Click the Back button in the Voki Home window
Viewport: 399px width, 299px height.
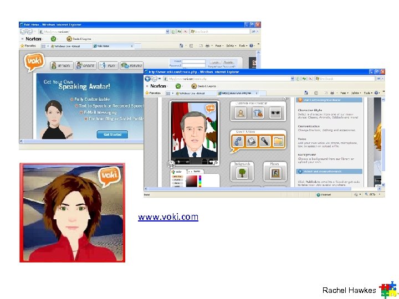(23, 32)
